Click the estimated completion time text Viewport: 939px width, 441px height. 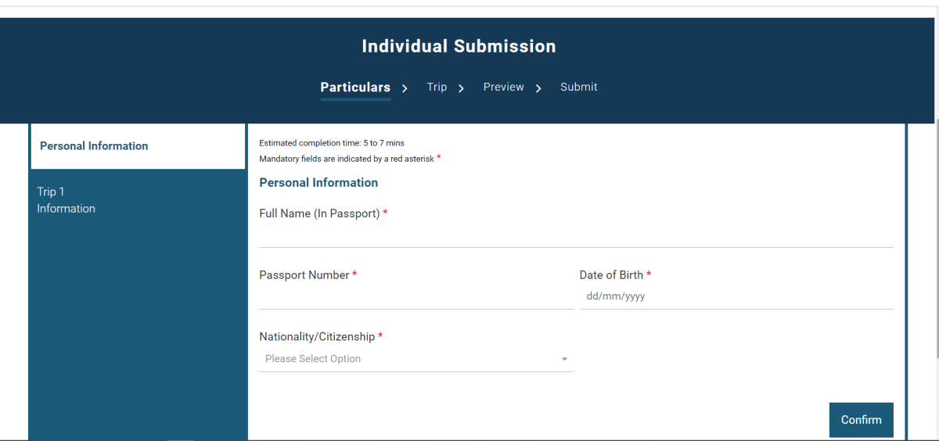tap(332, 143)
